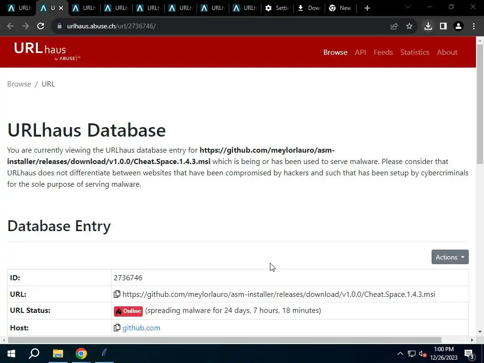Click the ID value 2736746
The image size is (484, 363).
[x=128, y=277]
